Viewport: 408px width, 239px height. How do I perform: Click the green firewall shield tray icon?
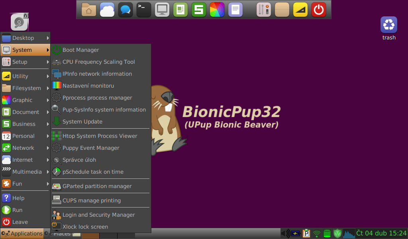[337, 233]
